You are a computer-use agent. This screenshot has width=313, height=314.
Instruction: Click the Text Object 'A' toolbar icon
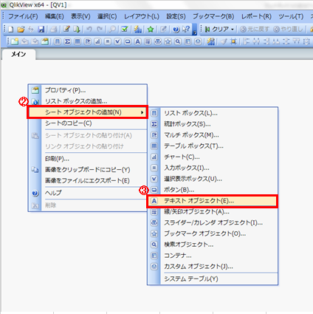(137, 41)
